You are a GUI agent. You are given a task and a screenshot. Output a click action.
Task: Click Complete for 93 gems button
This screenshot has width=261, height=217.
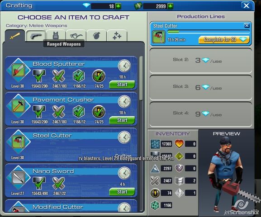click(224, 40)
